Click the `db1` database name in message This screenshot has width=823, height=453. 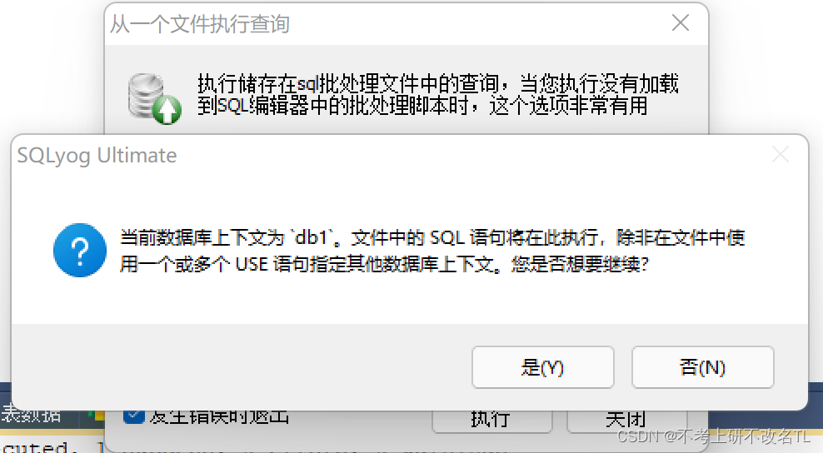click(314, 238)
